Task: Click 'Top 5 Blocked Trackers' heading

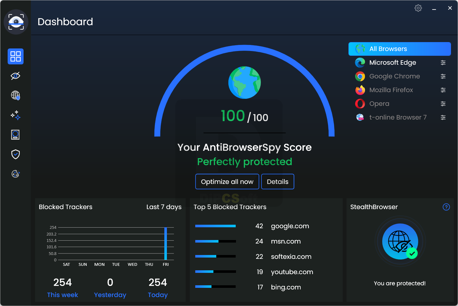Action: coord(230,207)
